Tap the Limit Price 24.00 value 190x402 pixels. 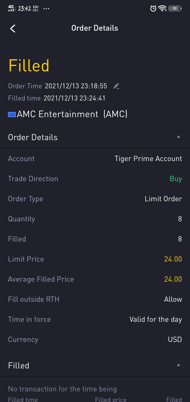[x=173, y=259]
